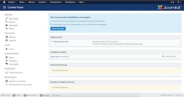Image resolution: width=184 pixels, height=97 pixels.
Task: Click the Templates eye icon
Action: tap(7, 61)
